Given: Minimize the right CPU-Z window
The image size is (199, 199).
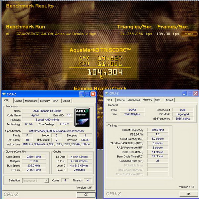Looking at the screenshot, I should [x=184, y=93].
